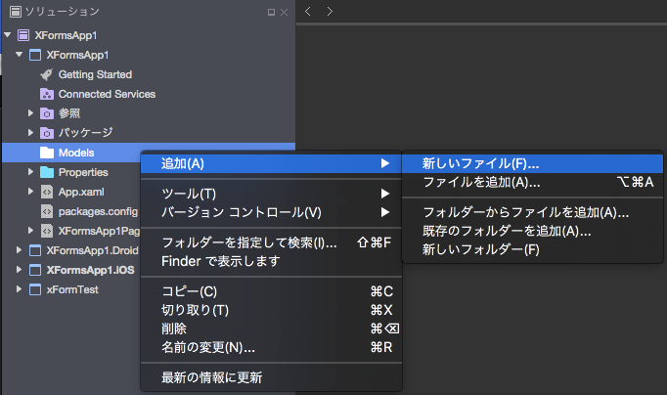Navigate back with the left arrow
The width and height of the screenshot is (667, 395).
pyautogui.click(x=308, y=11)
